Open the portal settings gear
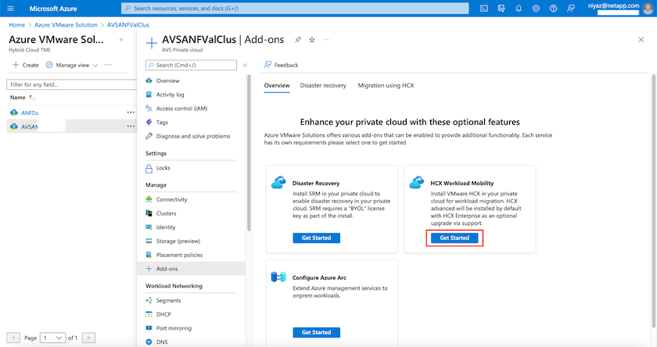Screen dimensions: 657x347 pyautogui.click(x=537, y=9)
